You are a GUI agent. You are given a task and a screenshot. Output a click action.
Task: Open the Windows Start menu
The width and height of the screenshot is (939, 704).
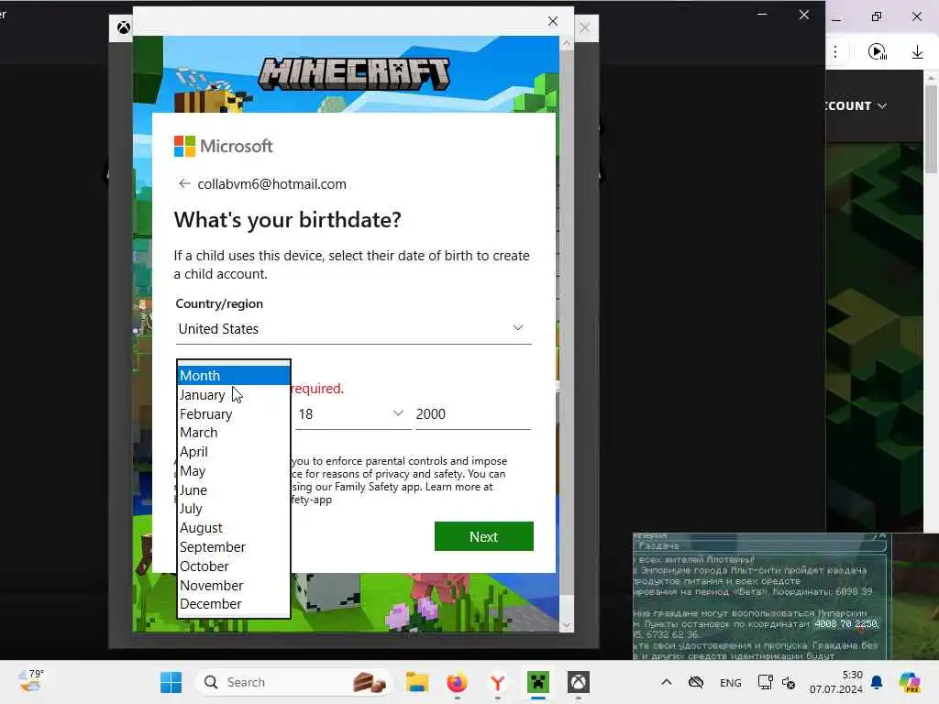(x=171, y=682)
